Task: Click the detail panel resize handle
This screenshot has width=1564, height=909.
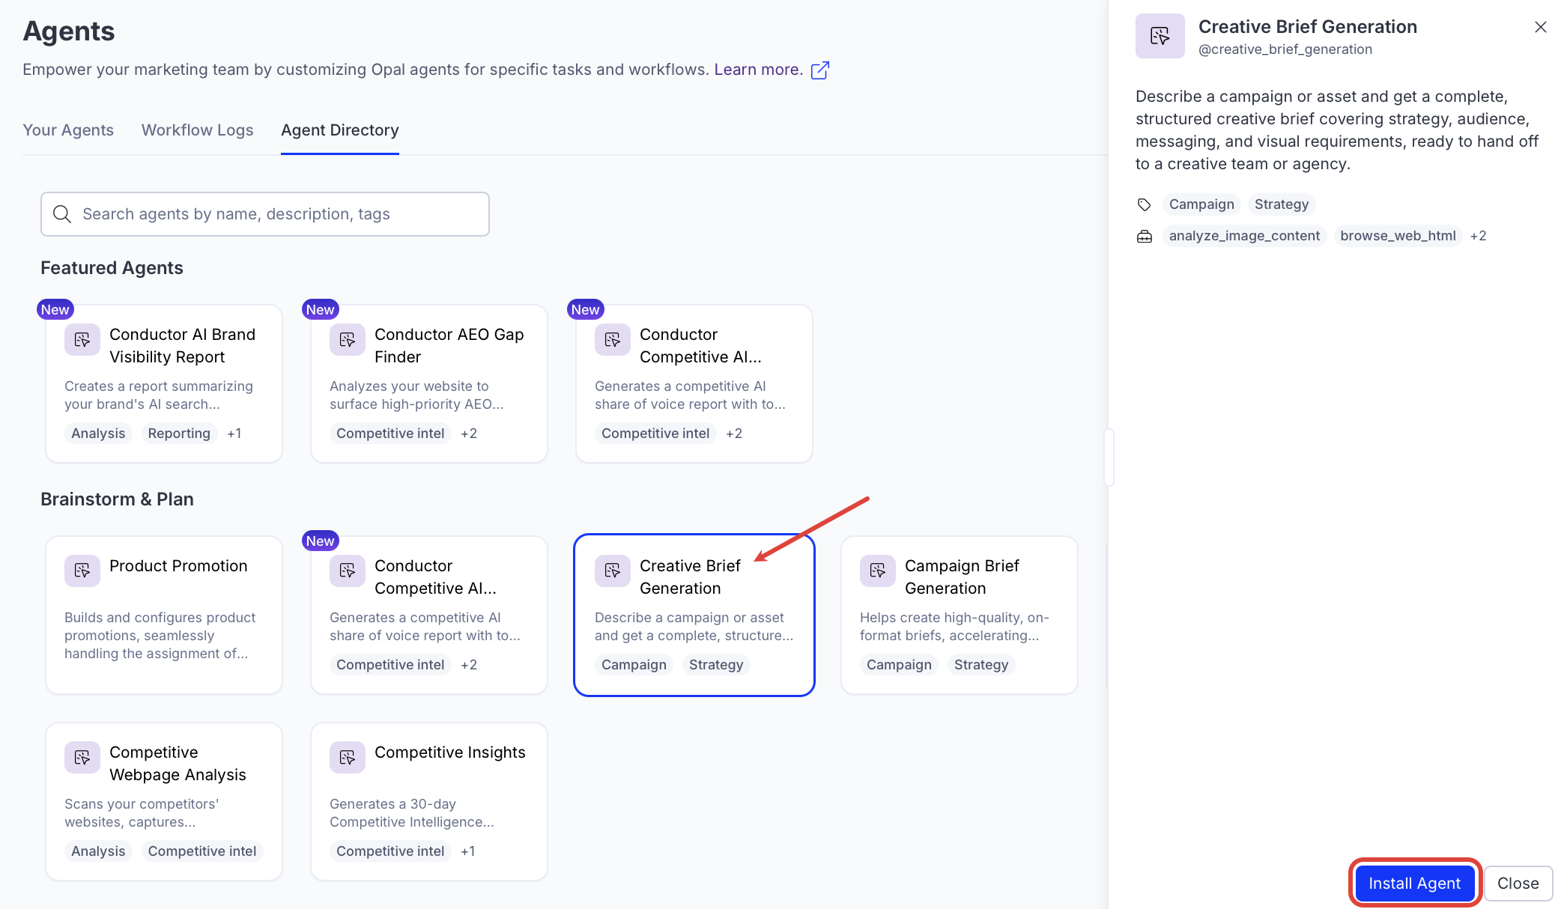Action: click(x=1109, y=457)
